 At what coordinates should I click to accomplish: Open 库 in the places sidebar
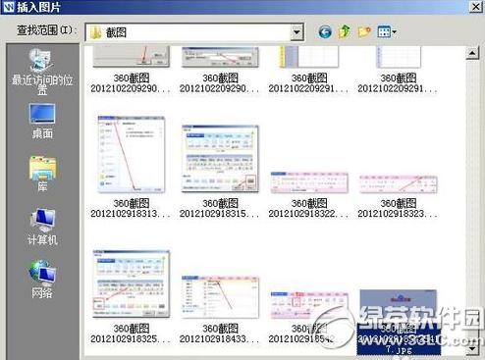click(42, 174)
